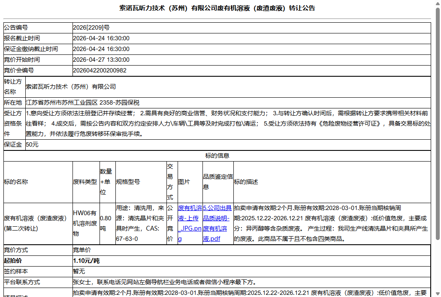Screen dimensions: 441x297
Task: Click the 标的名称 column header
Action: click(x=38, y=182)
